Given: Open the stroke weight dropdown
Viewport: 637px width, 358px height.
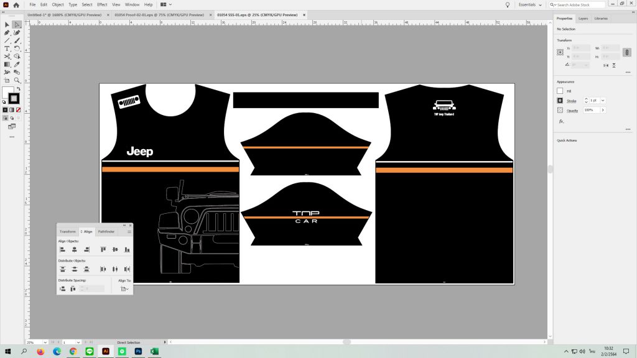Looking at the screenshot, I should click(603, 100).
